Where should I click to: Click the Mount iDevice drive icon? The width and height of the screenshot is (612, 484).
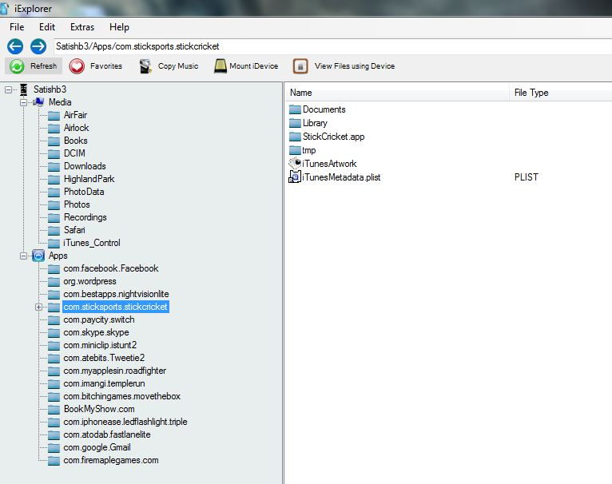[221, 66]
